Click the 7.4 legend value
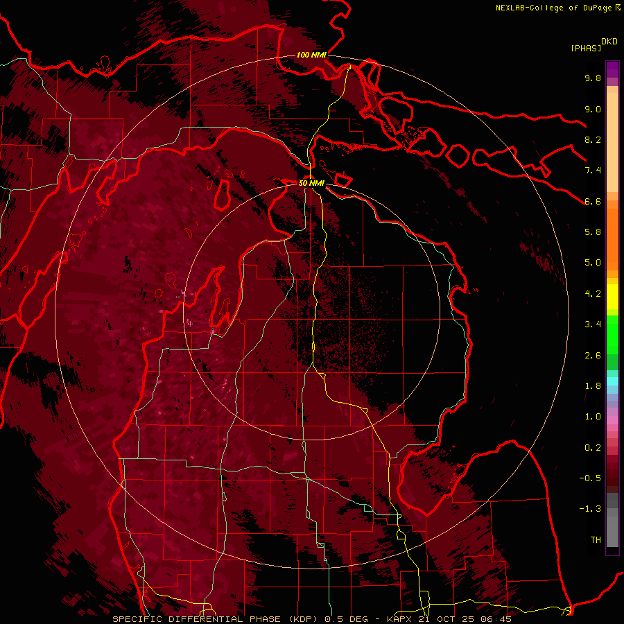The height and width of the screenshot is (624, 624). click(593, 171)
